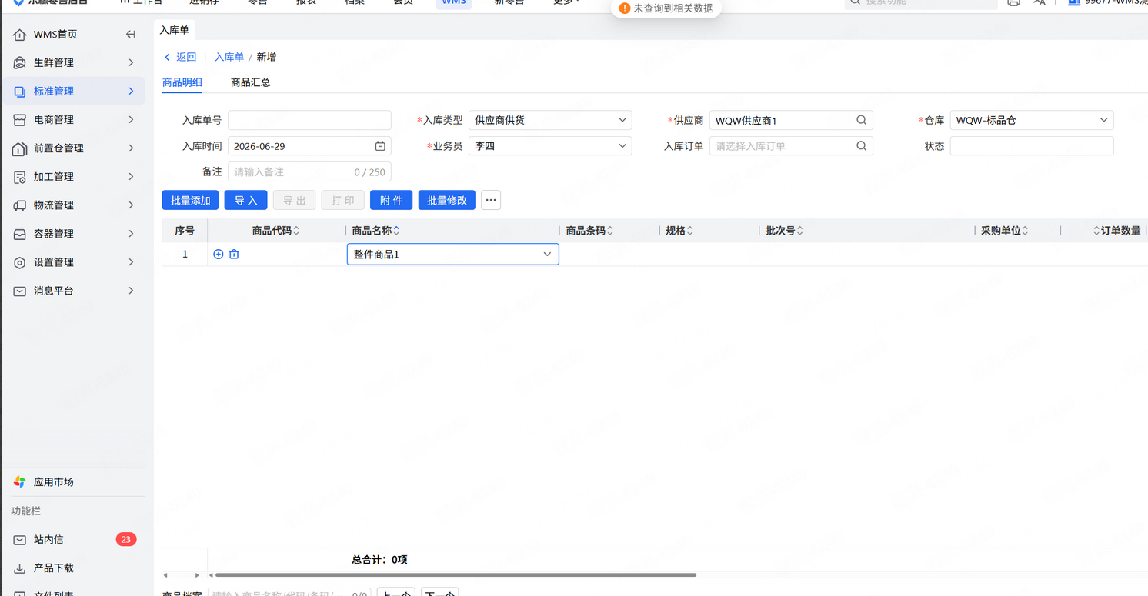Expand the 设置管理 submenu chevron

(131, 262)
